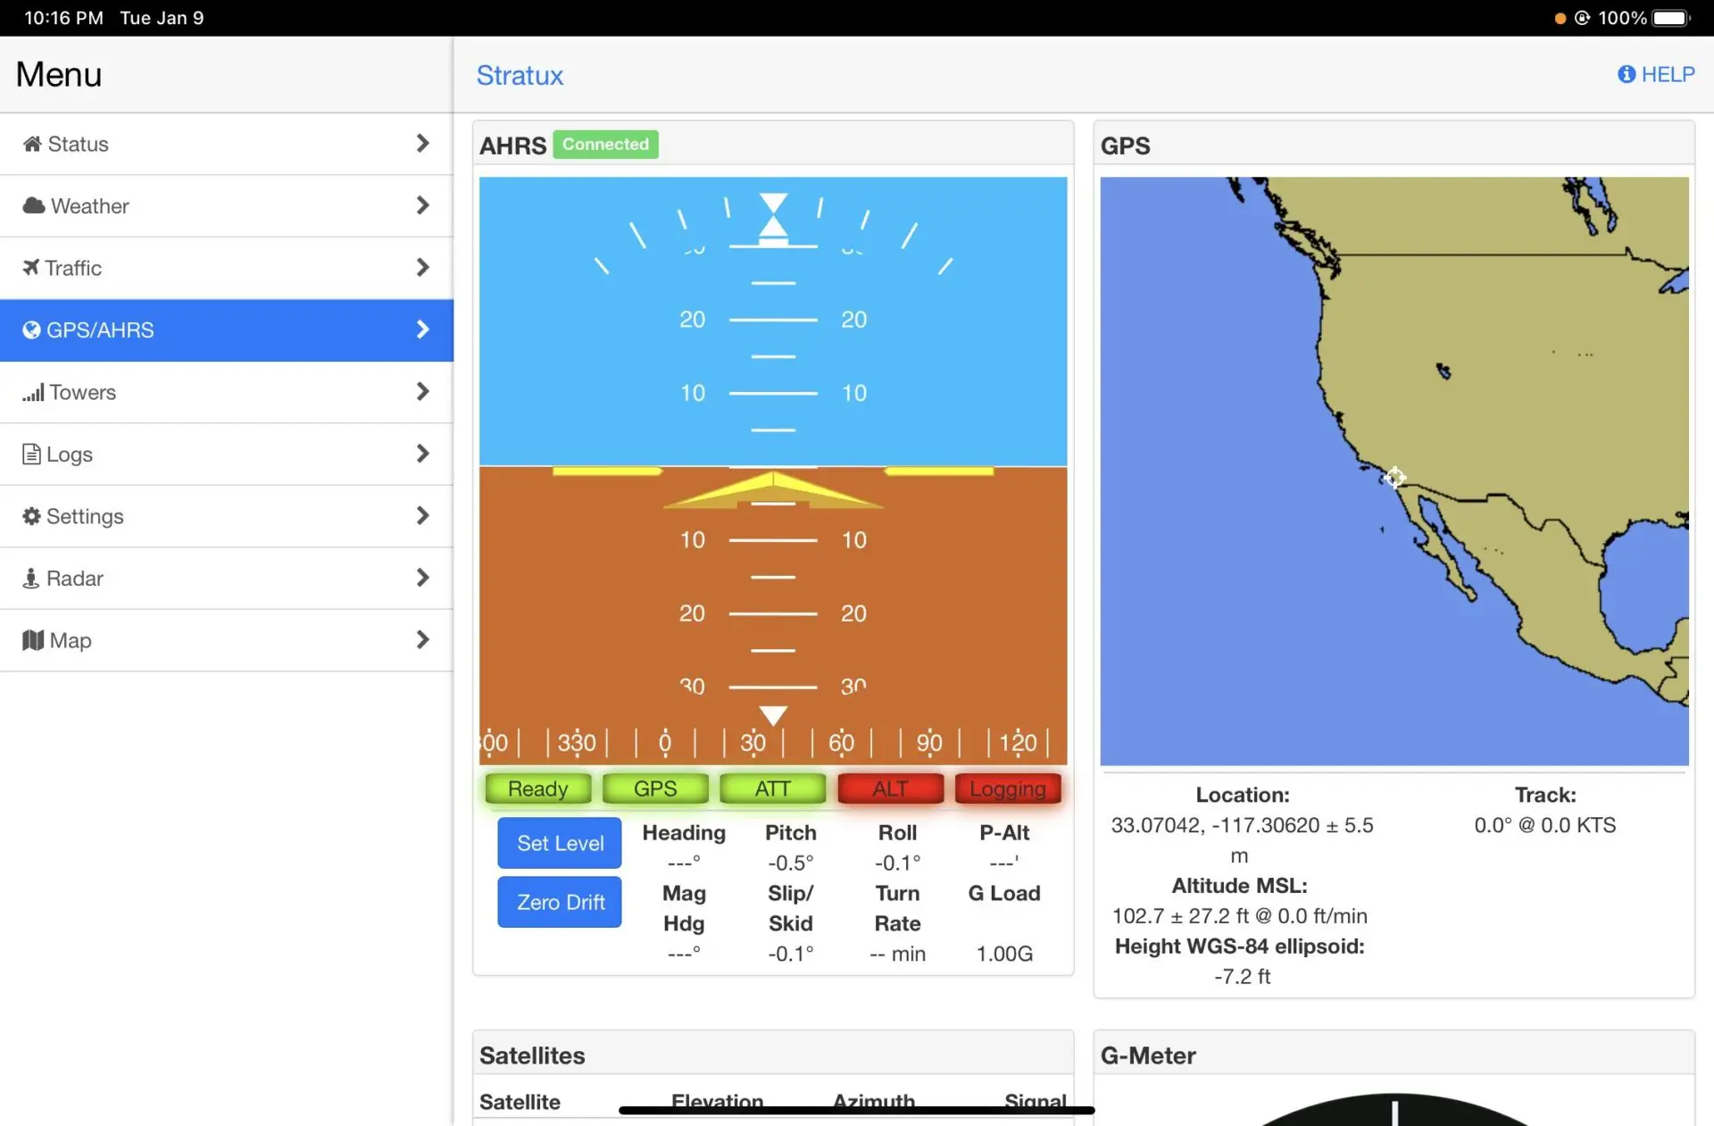Click the Set Level button

[x=560, y=843]
